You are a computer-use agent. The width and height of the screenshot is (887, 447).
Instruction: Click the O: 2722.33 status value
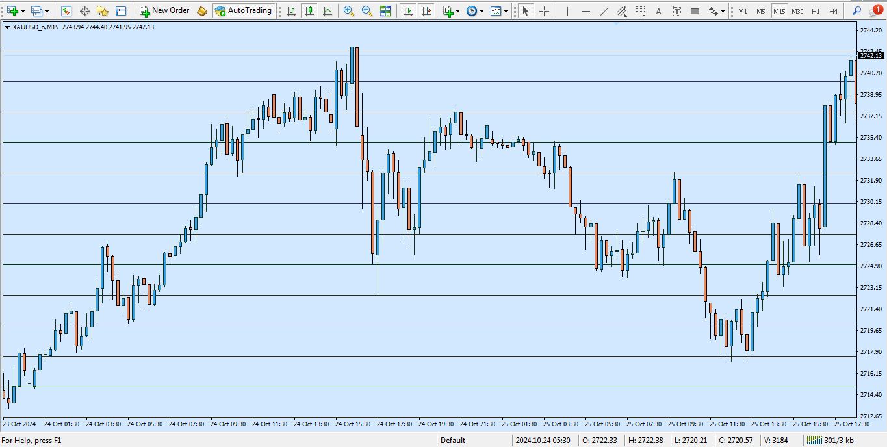point(599,441)
